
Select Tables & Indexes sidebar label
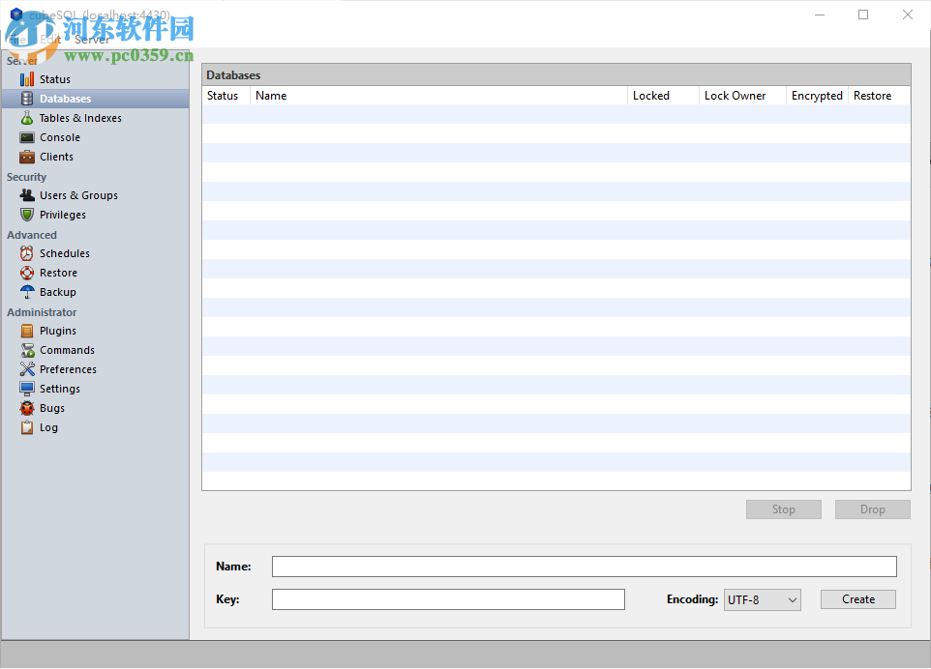[x=80, y=118]
